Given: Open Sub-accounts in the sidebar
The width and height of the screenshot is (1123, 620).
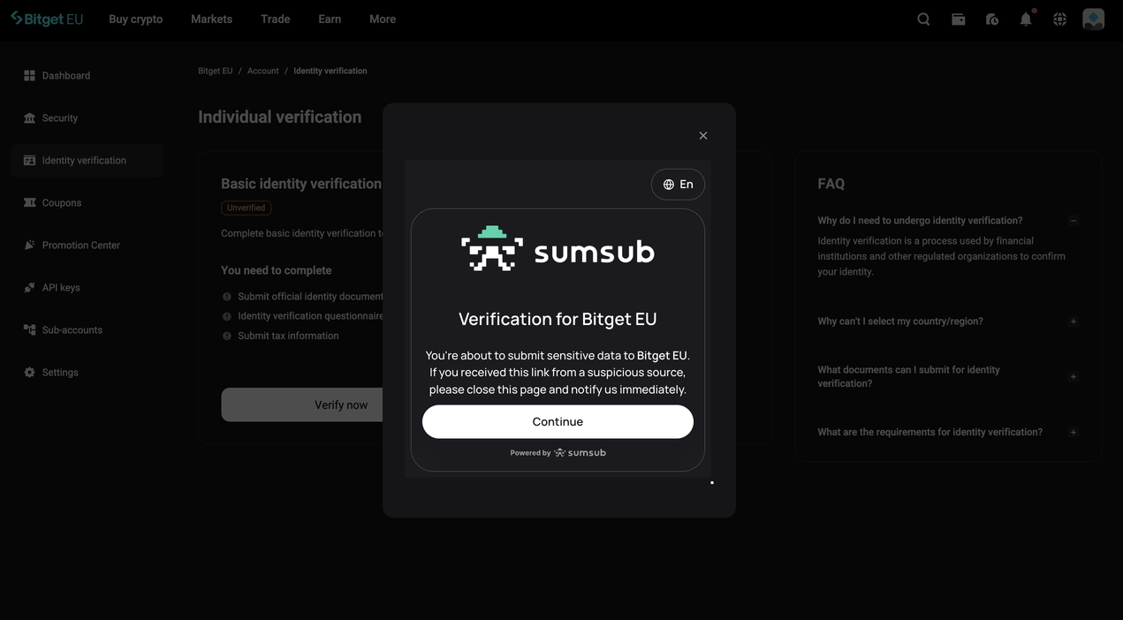Looking at the screenshot, I should click(x=87, y=330).
